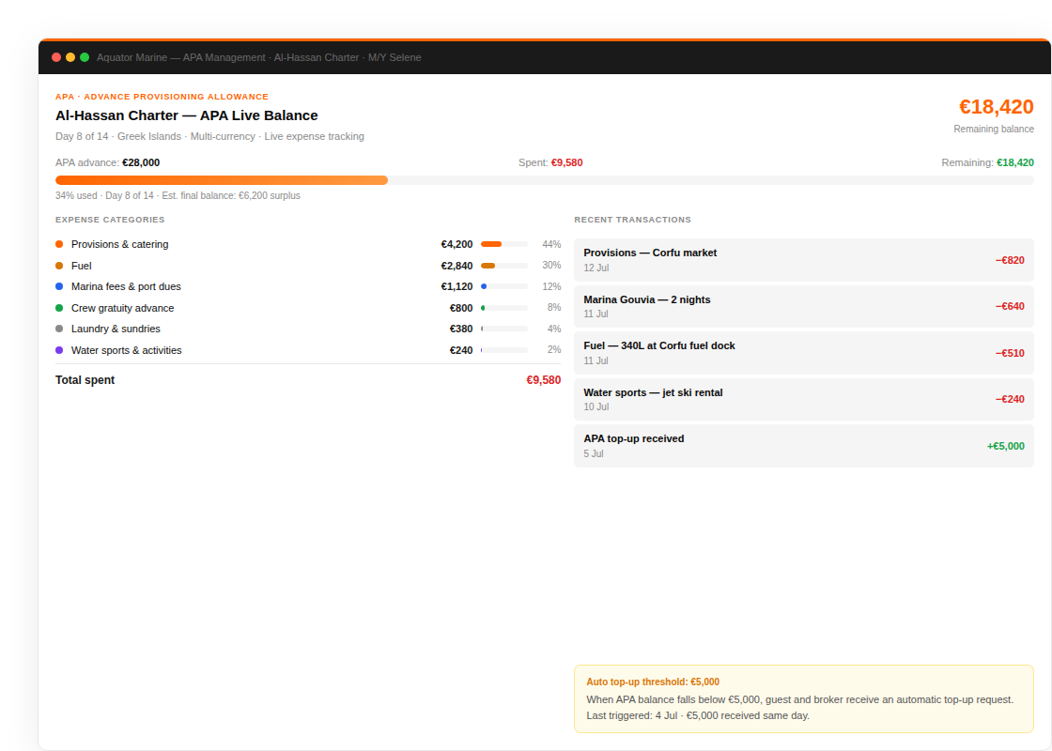This screenshot has height=751, width=1052.
Task: Click the −€820 transaction amount
Action: click(x=1010, y=260)
